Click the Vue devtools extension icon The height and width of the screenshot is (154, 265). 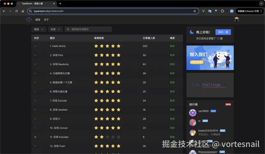pyautogui.click(x=203, y=11)
